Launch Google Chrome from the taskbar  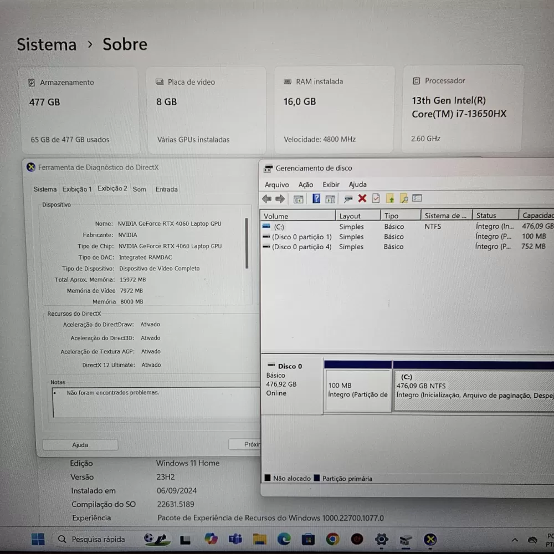pyautogui.click(x=332, y=539)
